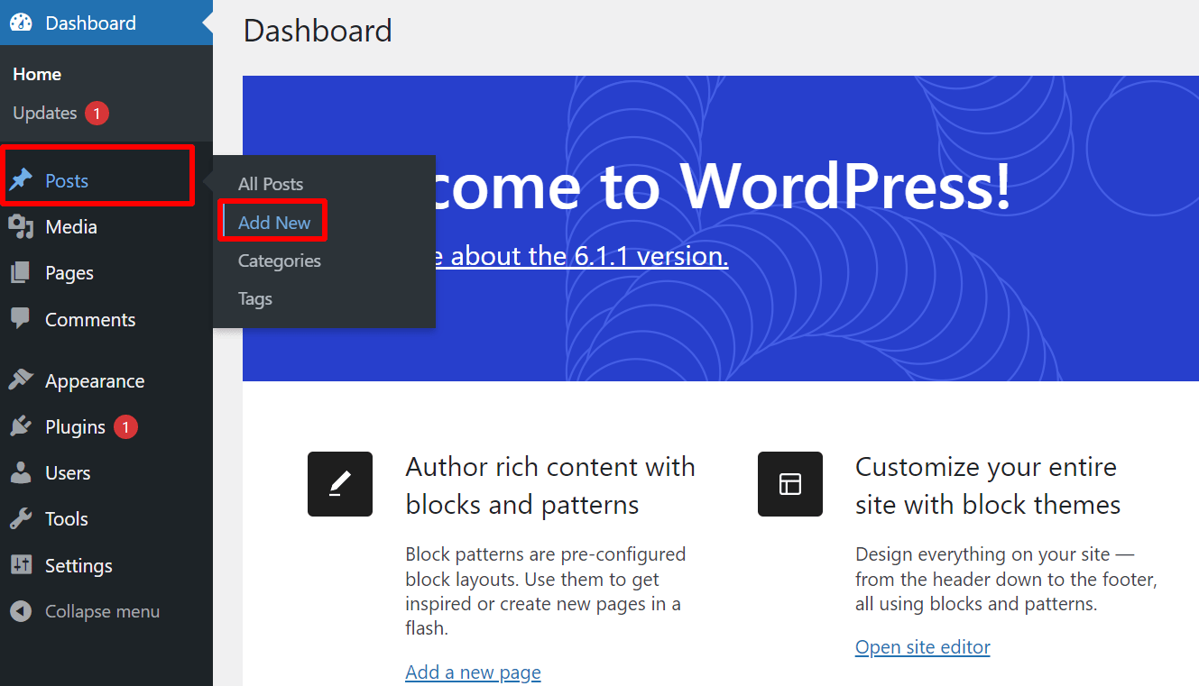Select Tags in the Posts flyout
Screen dimensions: 1199x686
tap(254, 298)
